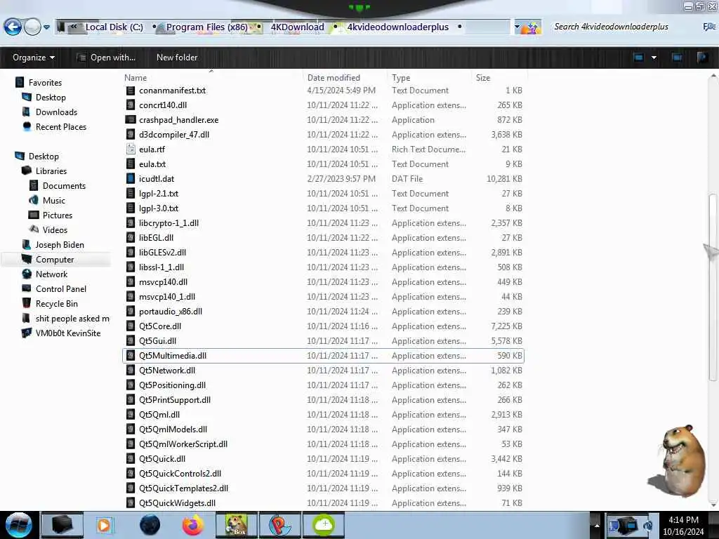
Task: Open the view options dropdown arrow
Action: [x=654, y=58]
